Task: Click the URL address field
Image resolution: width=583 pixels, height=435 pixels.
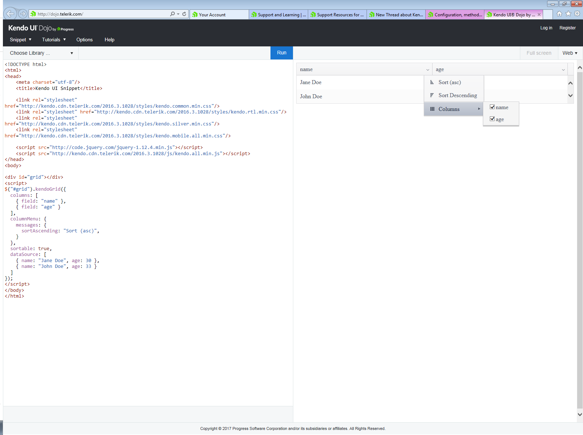Action: click(x=102, y=14)
